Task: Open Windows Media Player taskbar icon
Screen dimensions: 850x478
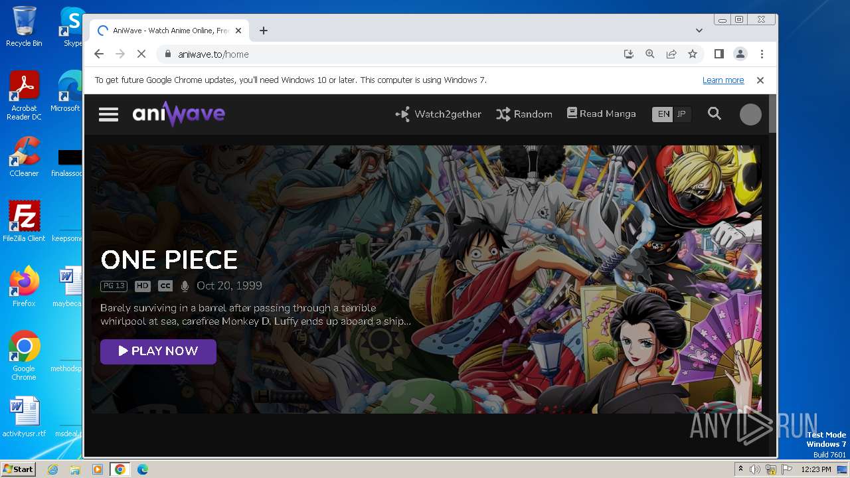Action: [98, 469]
